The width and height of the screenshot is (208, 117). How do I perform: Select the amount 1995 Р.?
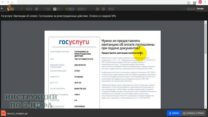[77, 95]
